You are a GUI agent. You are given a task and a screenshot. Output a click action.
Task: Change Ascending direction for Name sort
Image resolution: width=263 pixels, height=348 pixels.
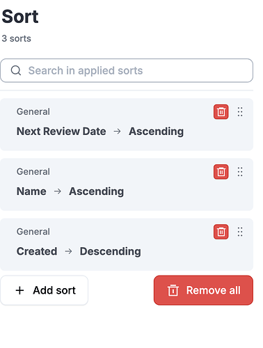pyautogui.click(x=97, y=191)
